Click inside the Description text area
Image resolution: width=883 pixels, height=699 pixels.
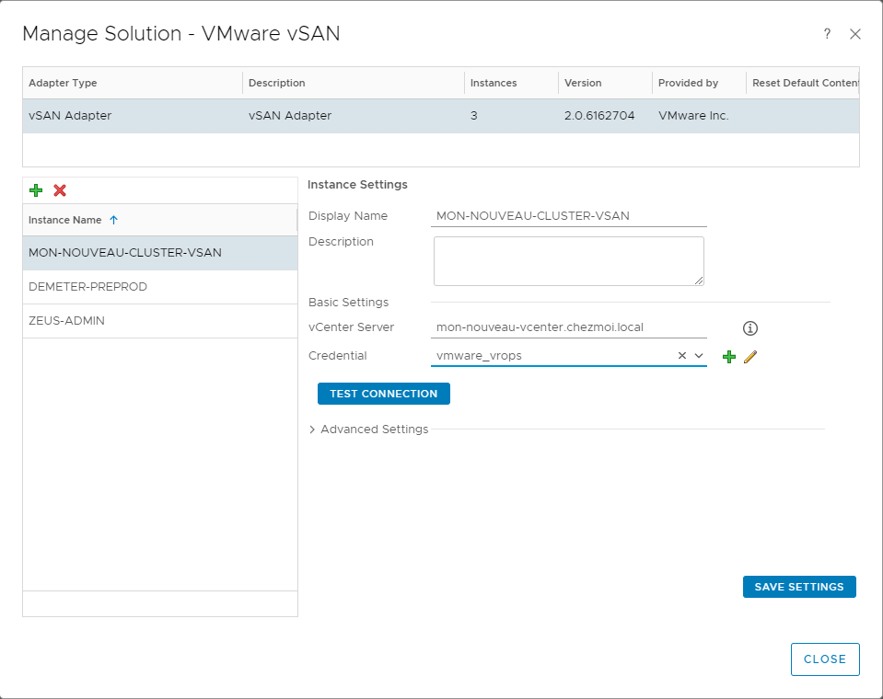coord(568,260)
